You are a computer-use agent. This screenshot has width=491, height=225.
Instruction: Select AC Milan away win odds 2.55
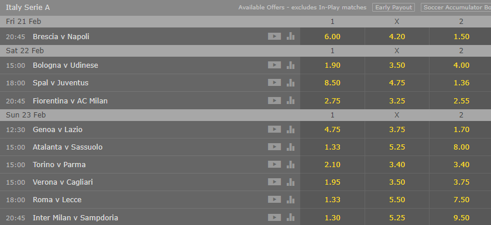[461, 101]
